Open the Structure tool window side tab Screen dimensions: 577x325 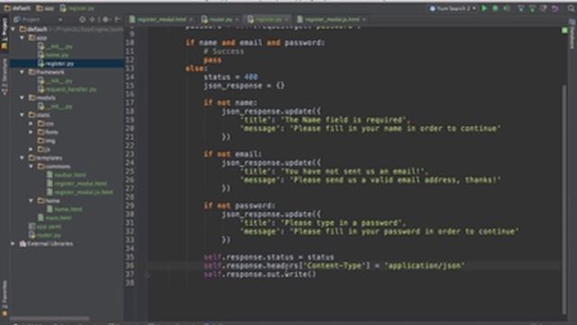click(x=5, y=77)
